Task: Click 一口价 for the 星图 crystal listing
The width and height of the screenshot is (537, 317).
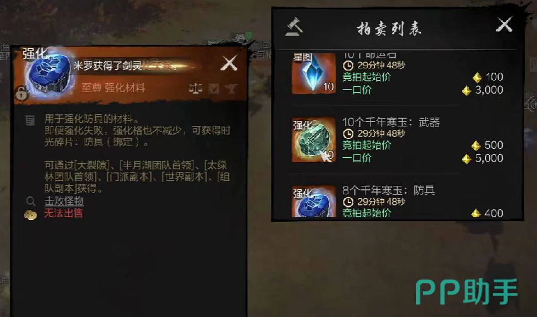Action: [x=357, y=90]
